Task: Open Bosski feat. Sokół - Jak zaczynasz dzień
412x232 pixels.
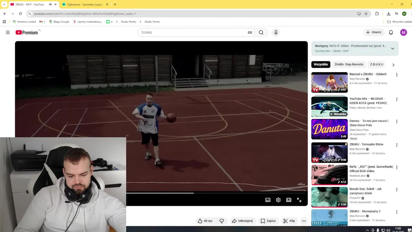Action: click(x=365, y=191)
